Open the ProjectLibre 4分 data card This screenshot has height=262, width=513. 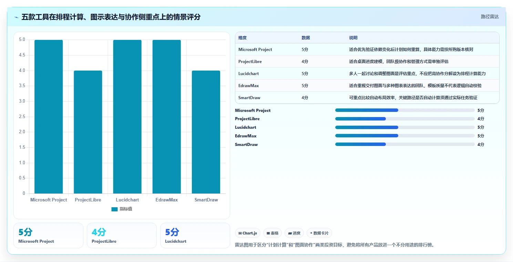122,235
